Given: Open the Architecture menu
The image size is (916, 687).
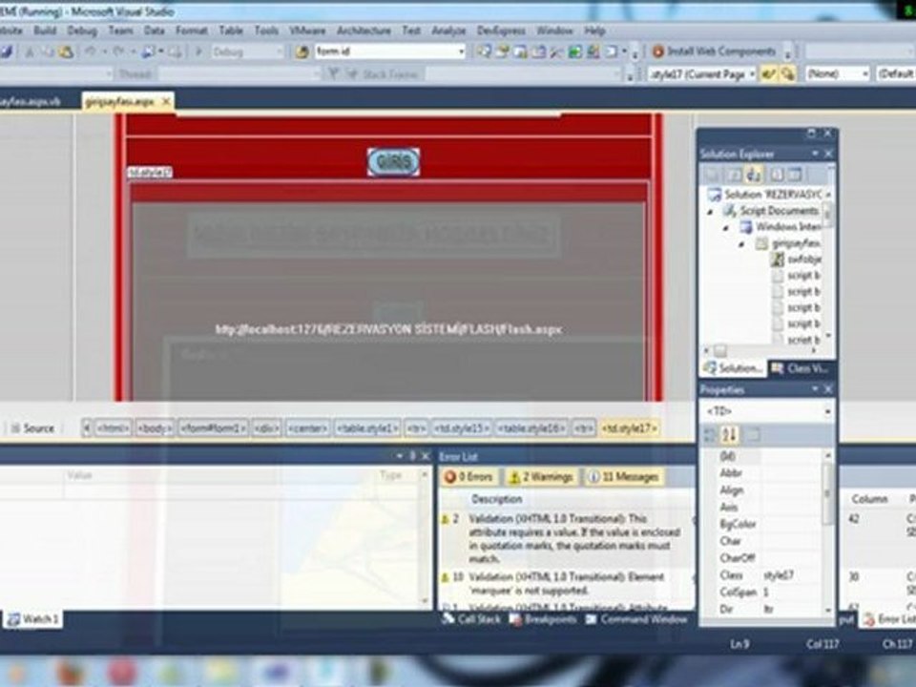Looking at the screenshot, I should pos(364,31).
